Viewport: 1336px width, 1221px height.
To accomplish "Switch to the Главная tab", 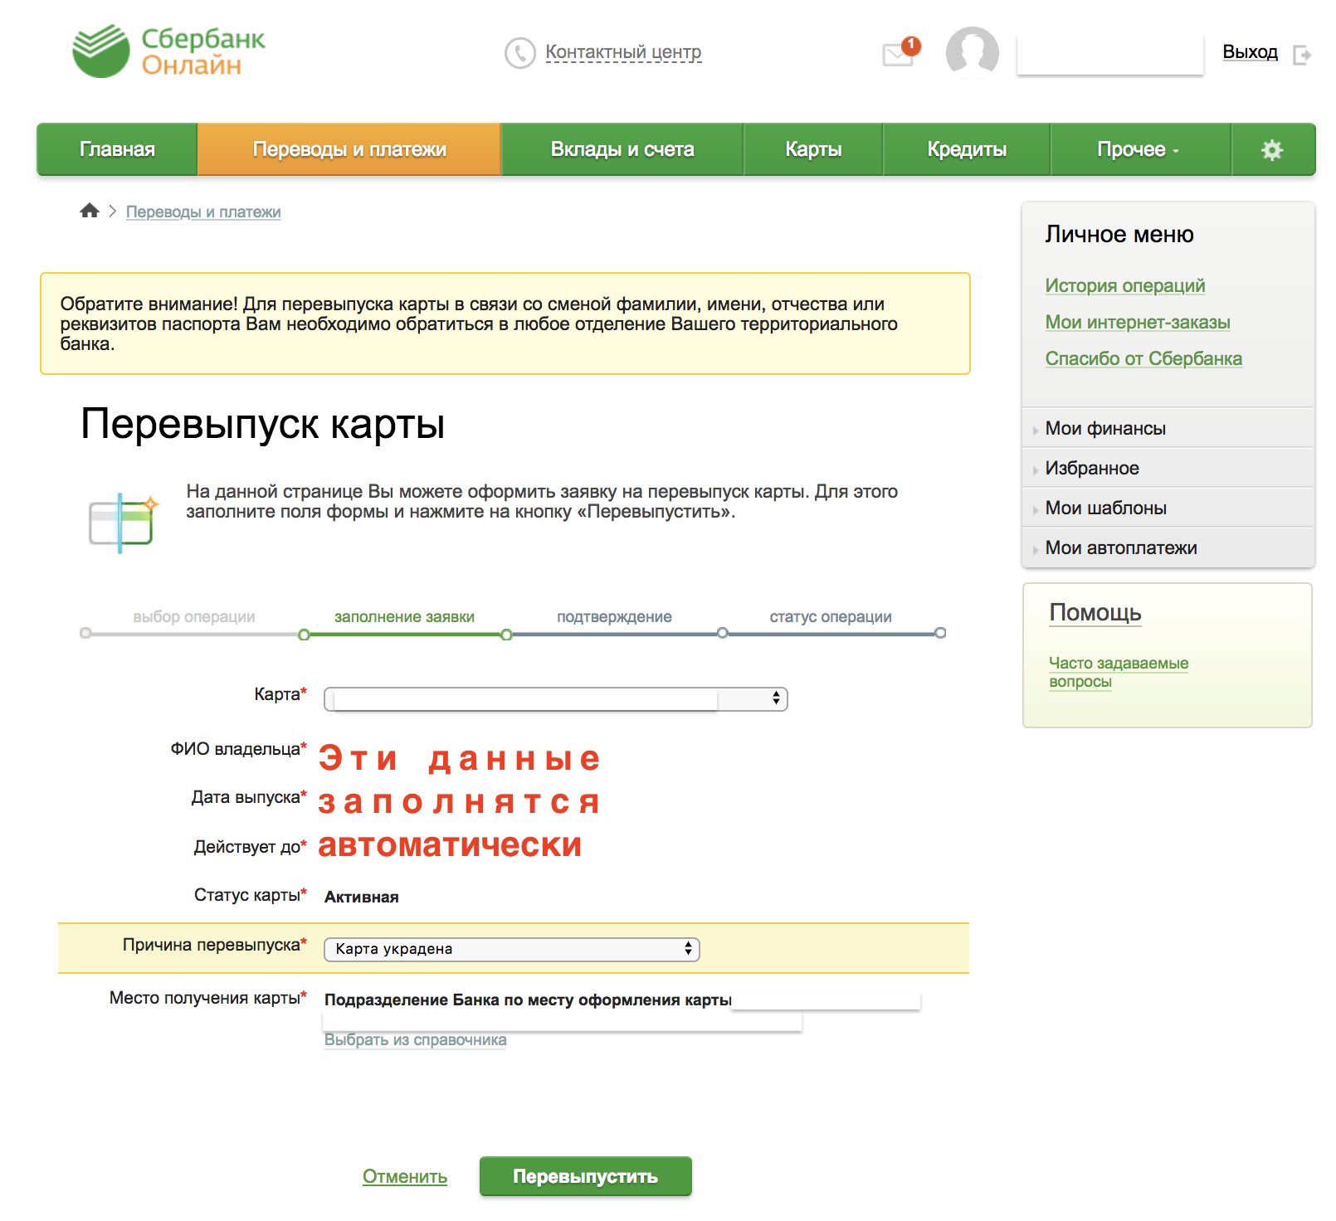I will 117,149.
